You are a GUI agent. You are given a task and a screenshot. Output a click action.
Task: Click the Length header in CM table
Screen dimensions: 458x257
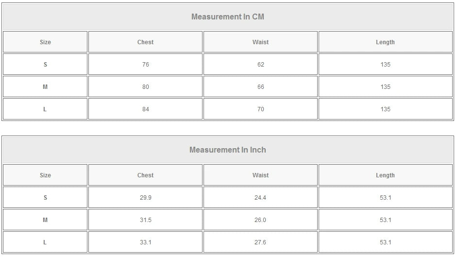click(x=385, y=42)
